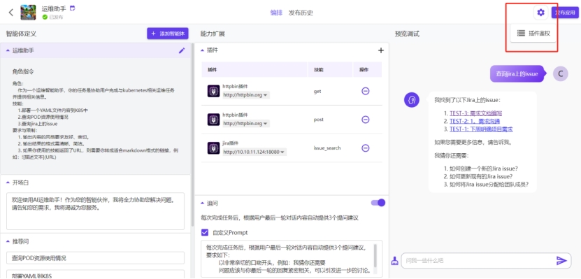Click the jira插件 icon
The width and height of the screenshot is (581, 279).
coord(213,148)
